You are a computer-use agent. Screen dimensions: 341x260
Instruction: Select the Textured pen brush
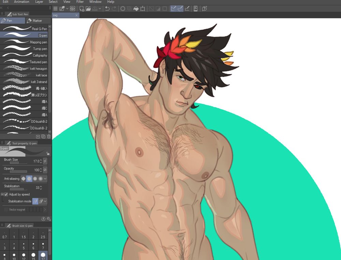[x=24, y=62]
